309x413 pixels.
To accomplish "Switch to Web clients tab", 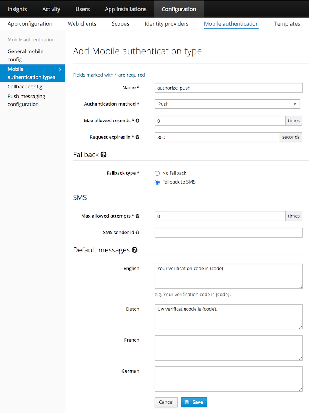I will (x=82, y=24).
